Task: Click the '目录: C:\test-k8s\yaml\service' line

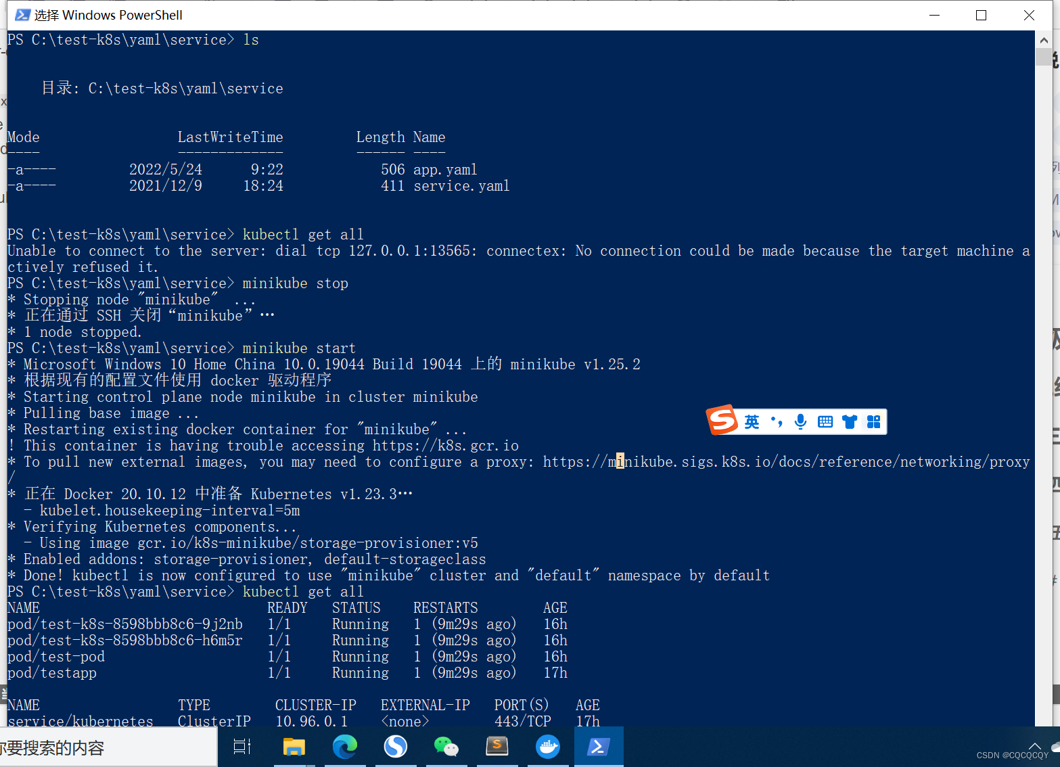Action: click(x=162, y=89)
